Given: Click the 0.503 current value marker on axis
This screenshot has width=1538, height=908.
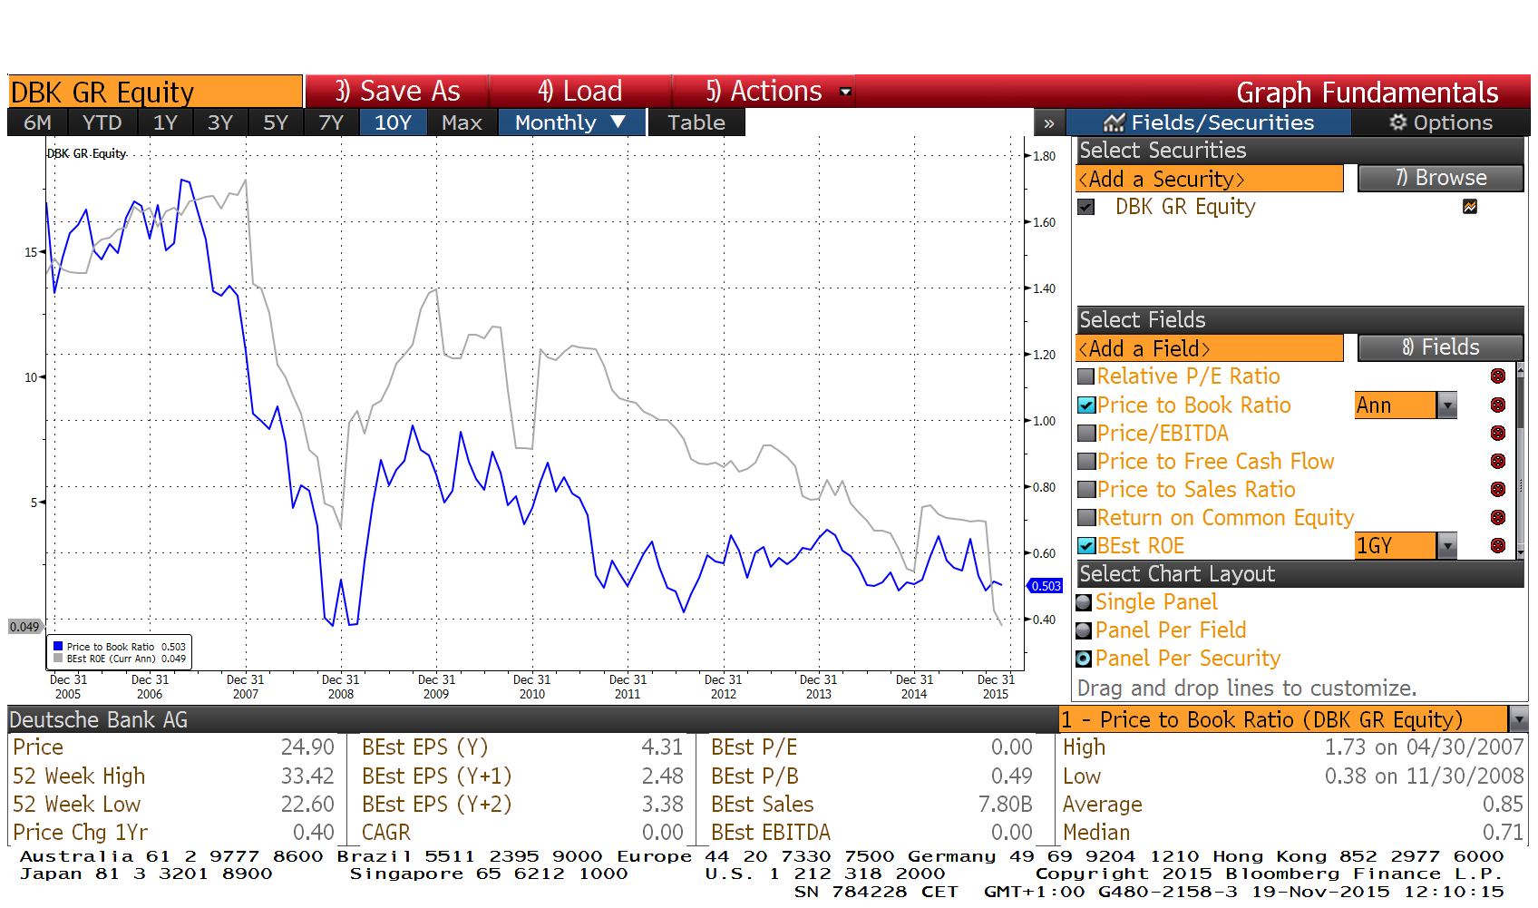Looking at the screenshot, I should pos(1046,586).
